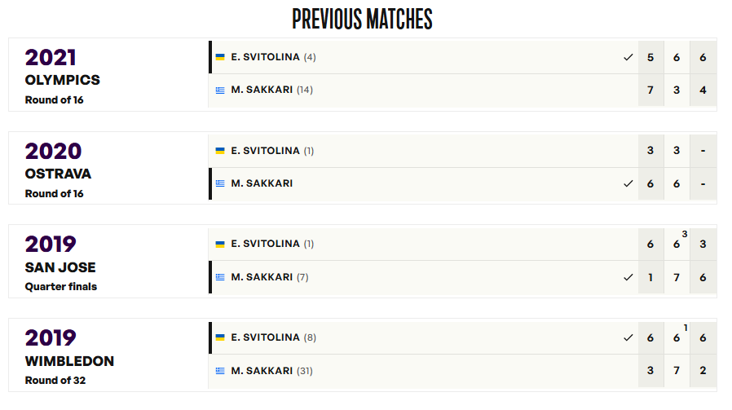Open M. Sakkari (14) in Olympics match
The width and height of the screenshot is (732, 410).
[x=271, y=90]
